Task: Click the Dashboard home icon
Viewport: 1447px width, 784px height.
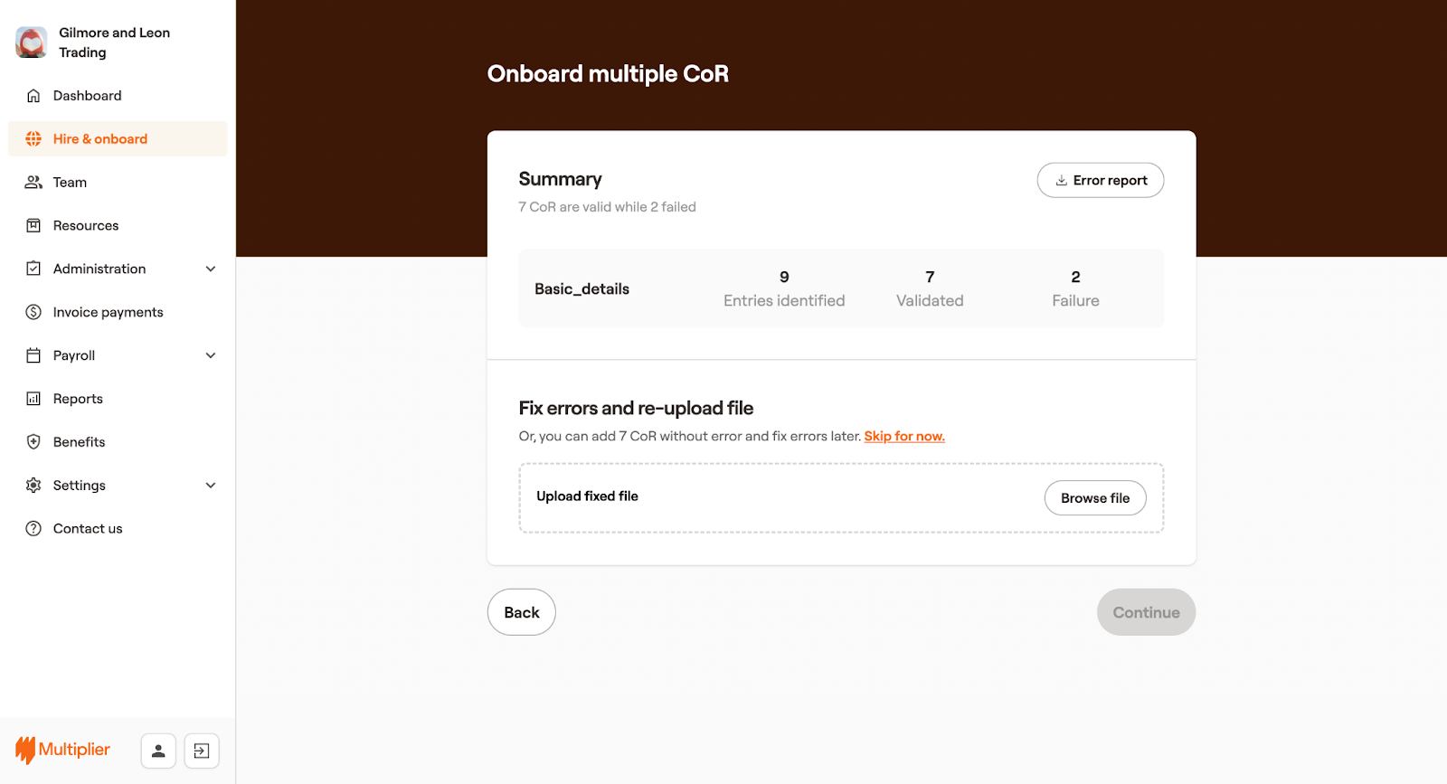Action: pyautogui.click(x=33, y=96)
